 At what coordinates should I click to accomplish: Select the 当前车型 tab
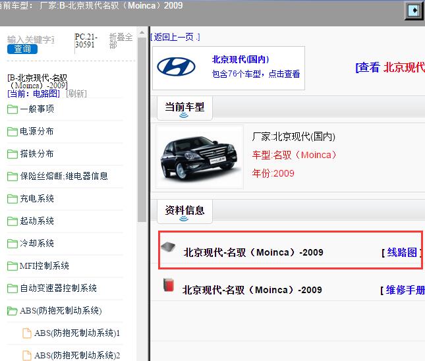(x=184, y=107)
